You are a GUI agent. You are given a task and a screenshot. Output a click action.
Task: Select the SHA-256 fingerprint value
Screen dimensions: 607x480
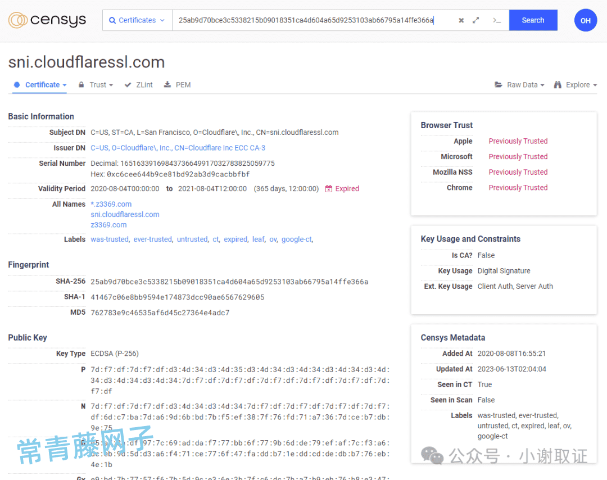[229, 282]
